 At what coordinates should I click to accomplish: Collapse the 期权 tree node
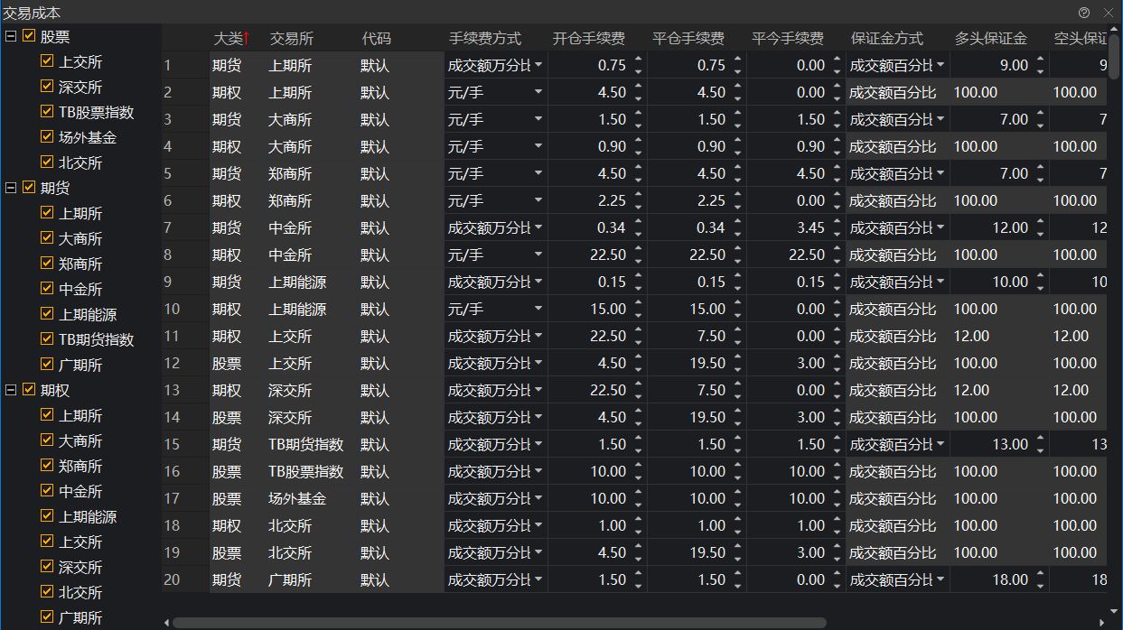click(x=10, y=390)
